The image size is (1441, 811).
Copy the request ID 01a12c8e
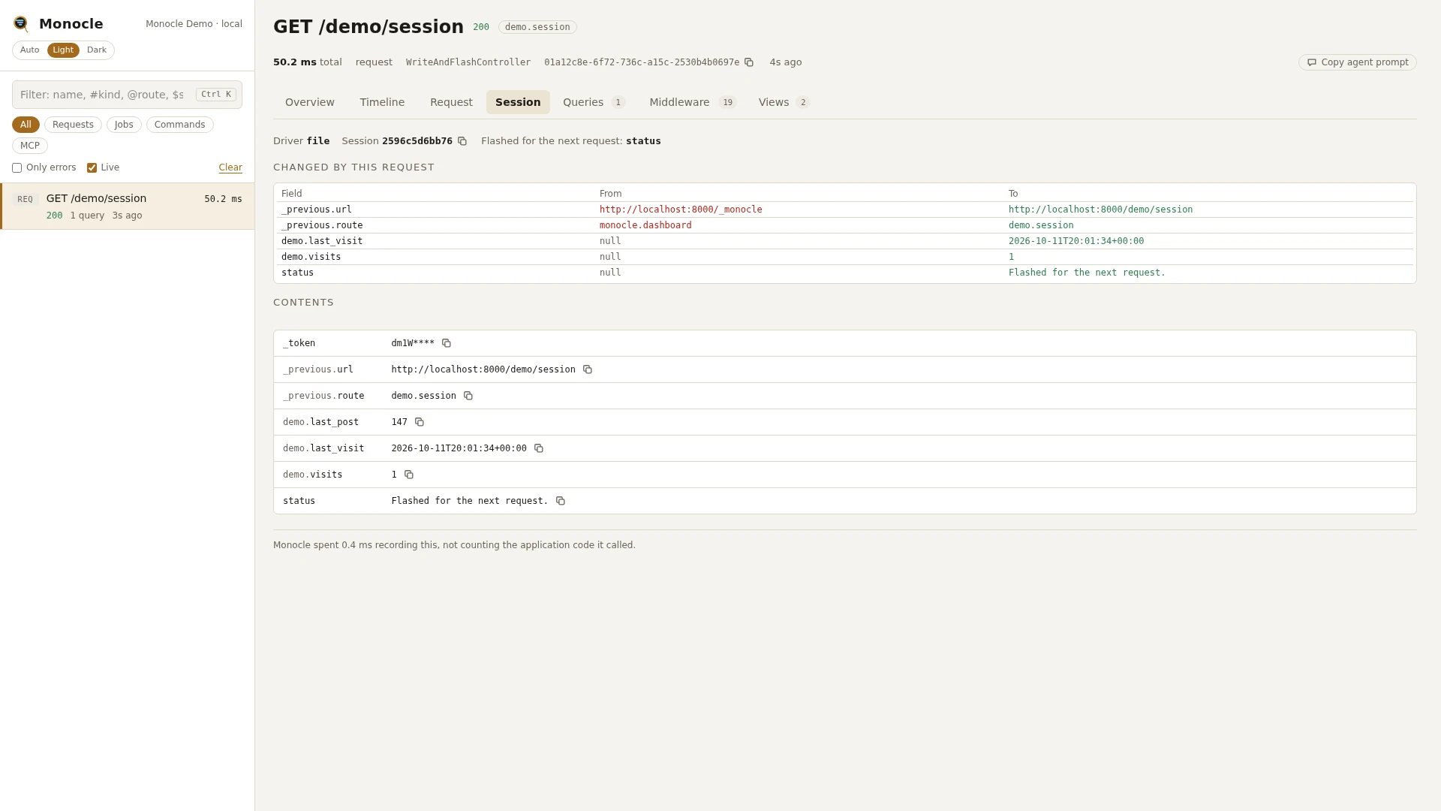coord(749,62)
